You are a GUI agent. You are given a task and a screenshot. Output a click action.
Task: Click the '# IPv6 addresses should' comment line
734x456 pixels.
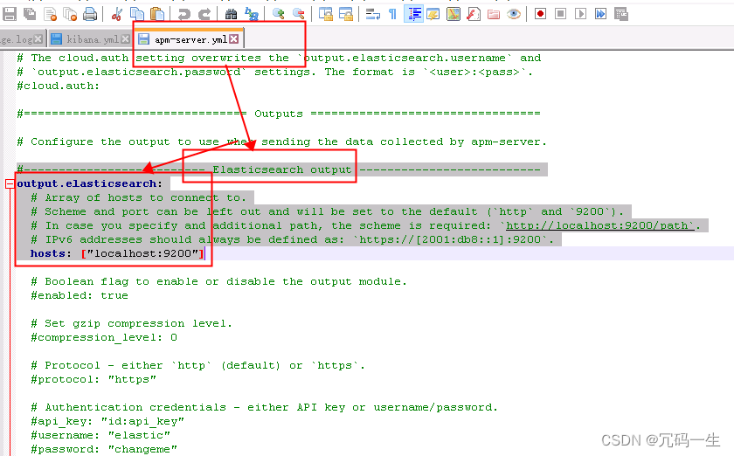click(x=293, y=239)
